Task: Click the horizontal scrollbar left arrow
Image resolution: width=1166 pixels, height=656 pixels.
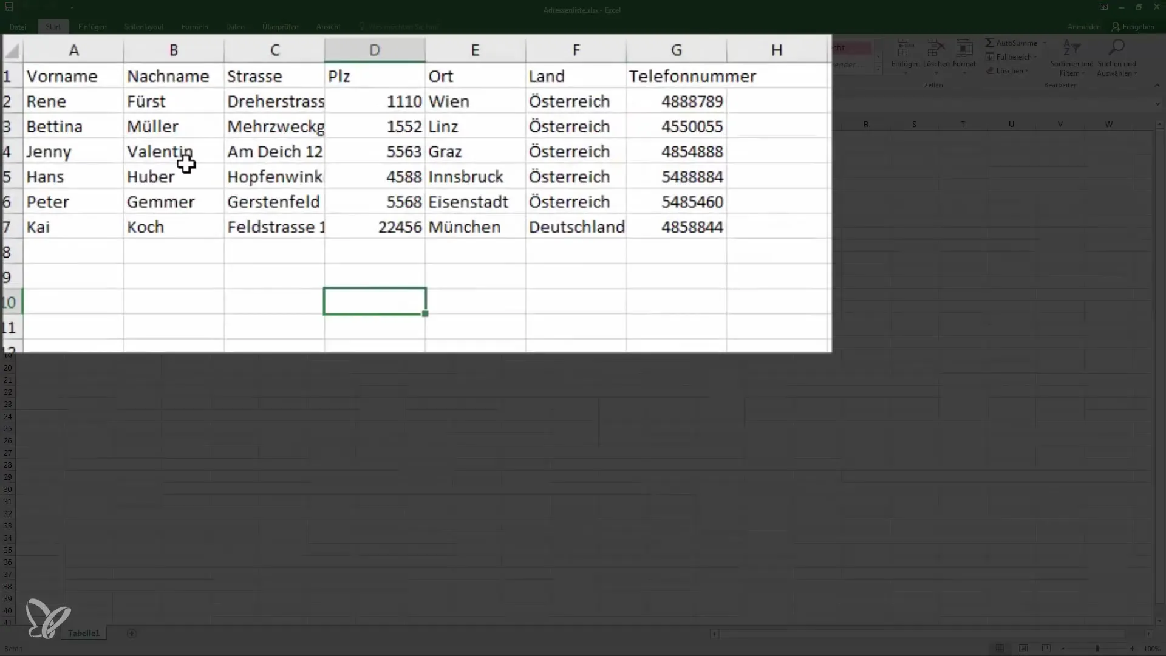Action: pos(715,634)
